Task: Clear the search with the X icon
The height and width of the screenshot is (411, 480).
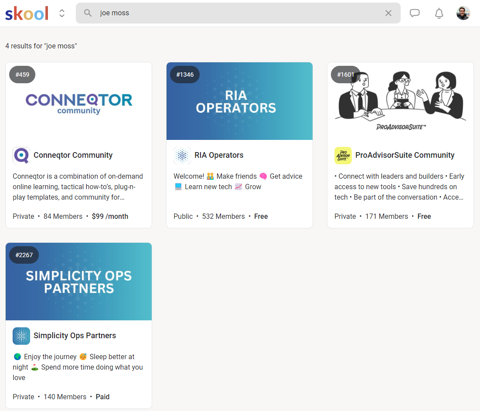Action: pos(388,13)
